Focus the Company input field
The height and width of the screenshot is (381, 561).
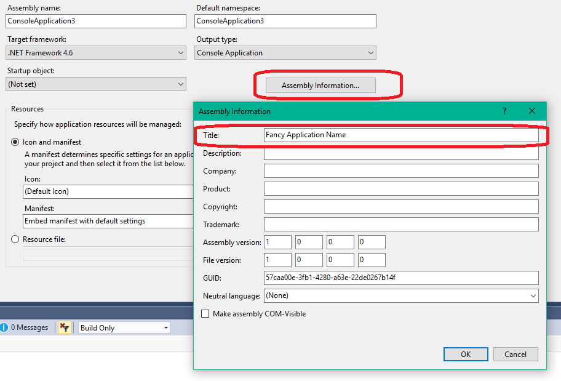pyautogui.click(x=401, y=171)
